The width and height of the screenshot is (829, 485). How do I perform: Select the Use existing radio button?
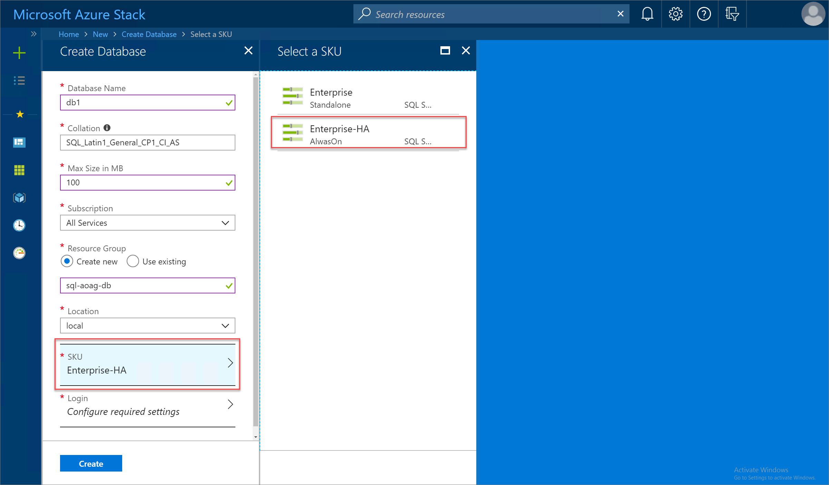click(132, 262)
